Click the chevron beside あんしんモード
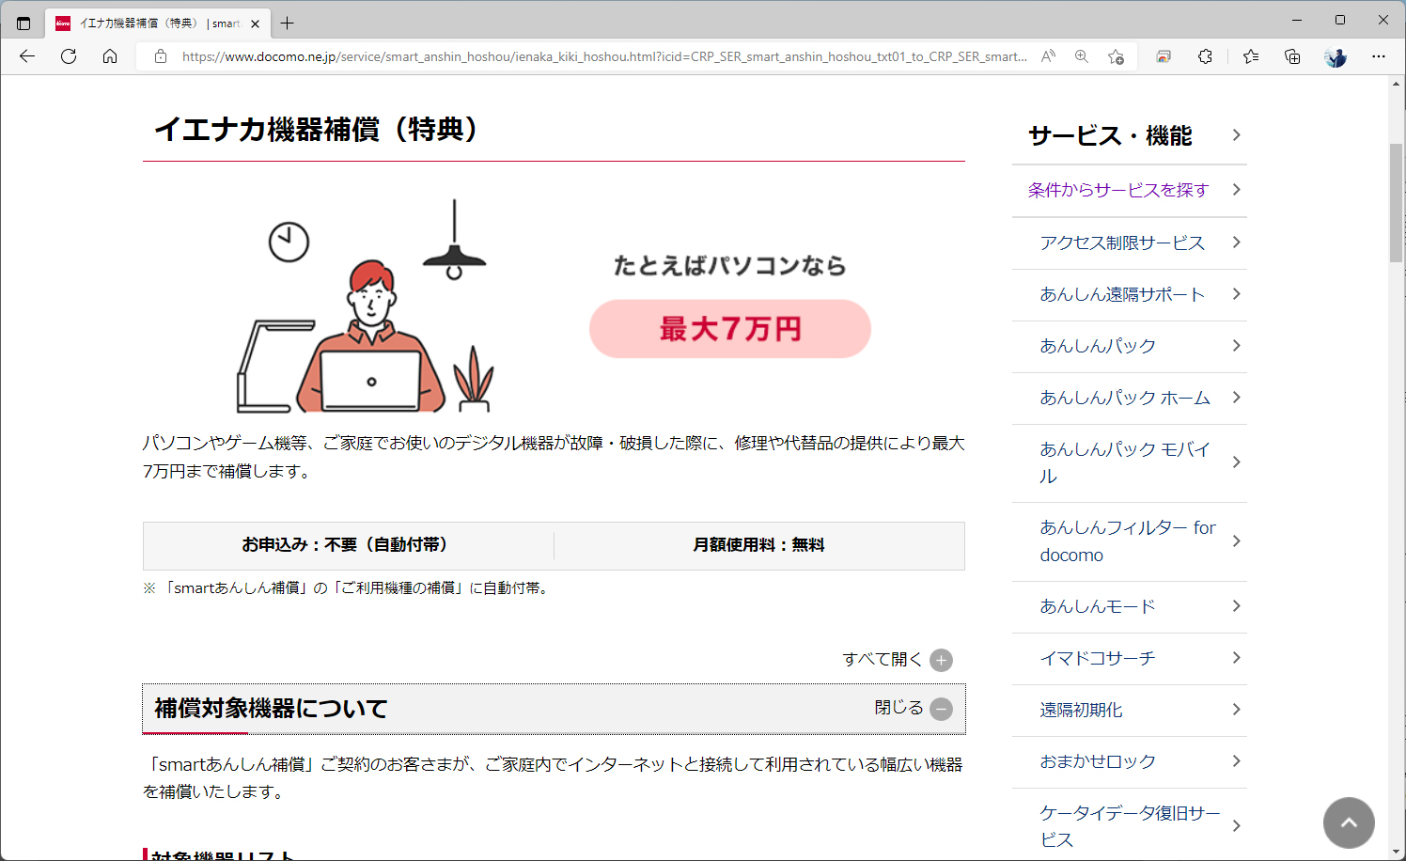 click(1237, 606)
